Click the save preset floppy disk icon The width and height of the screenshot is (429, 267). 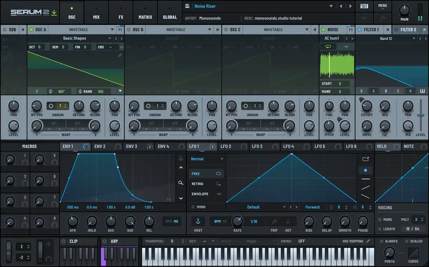pos(187,6)
